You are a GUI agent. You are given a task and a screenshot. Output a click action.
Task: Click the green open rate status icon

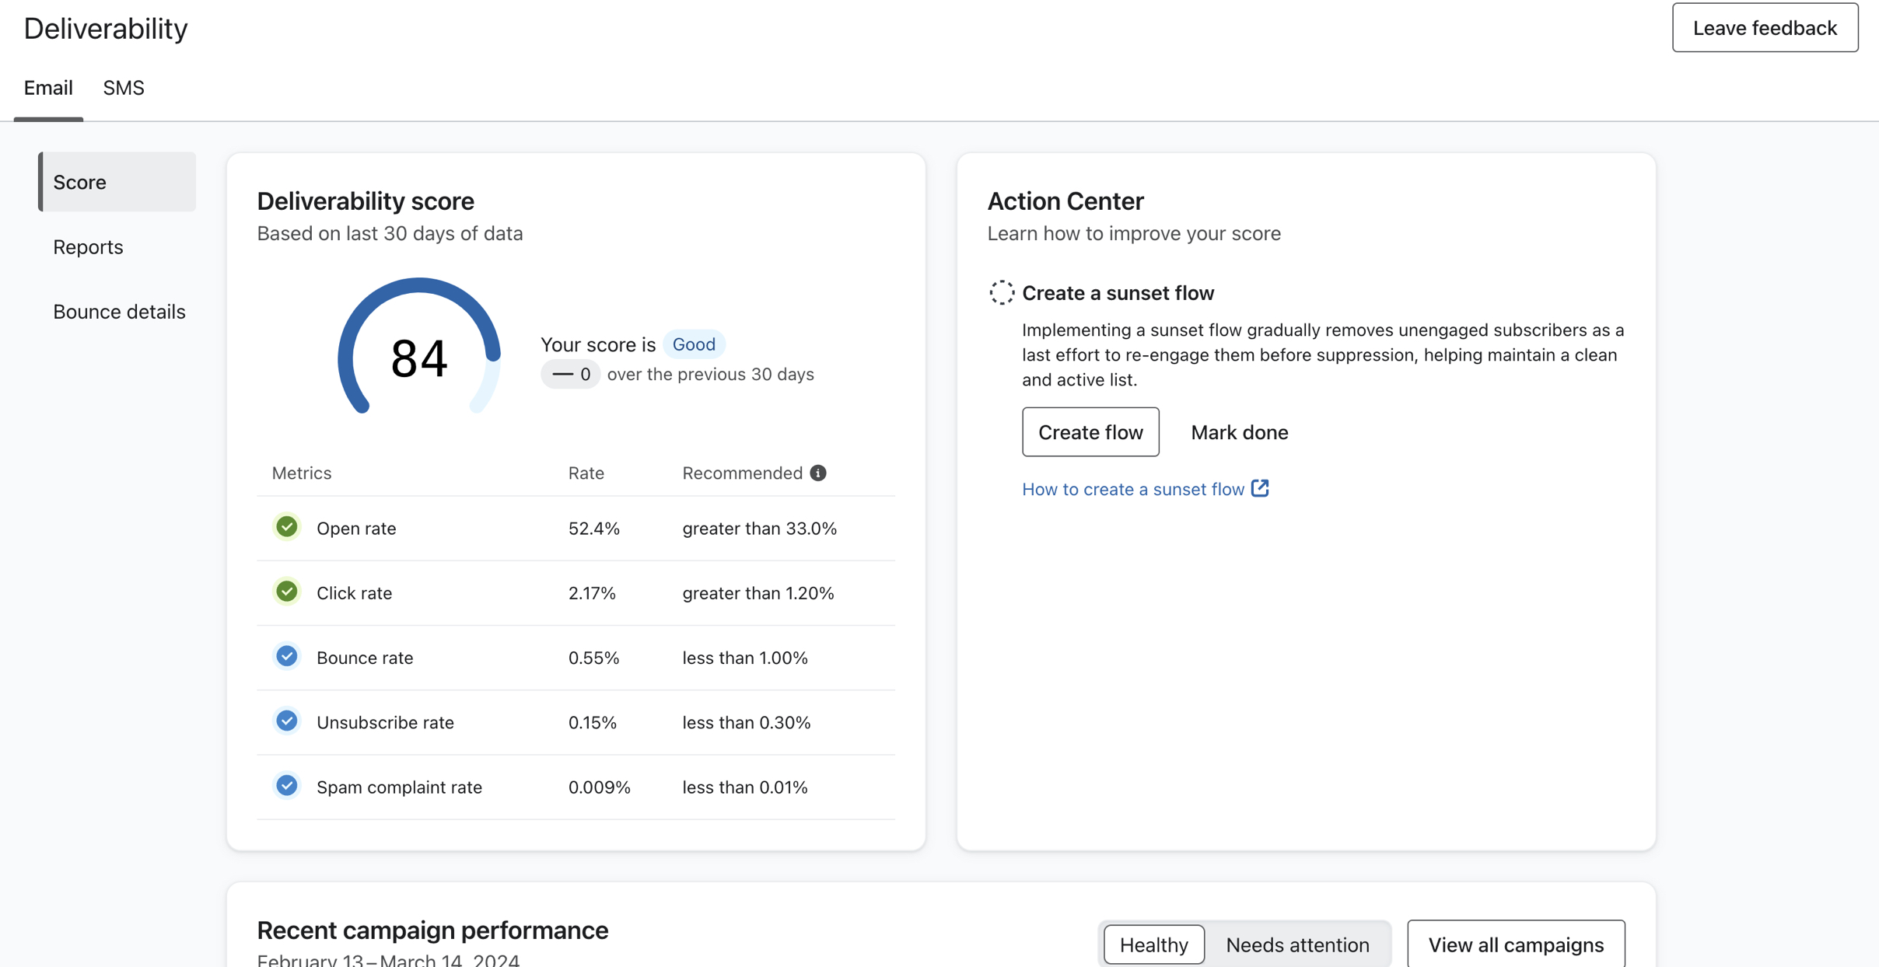pyautogui.click(x=285, y=528)
